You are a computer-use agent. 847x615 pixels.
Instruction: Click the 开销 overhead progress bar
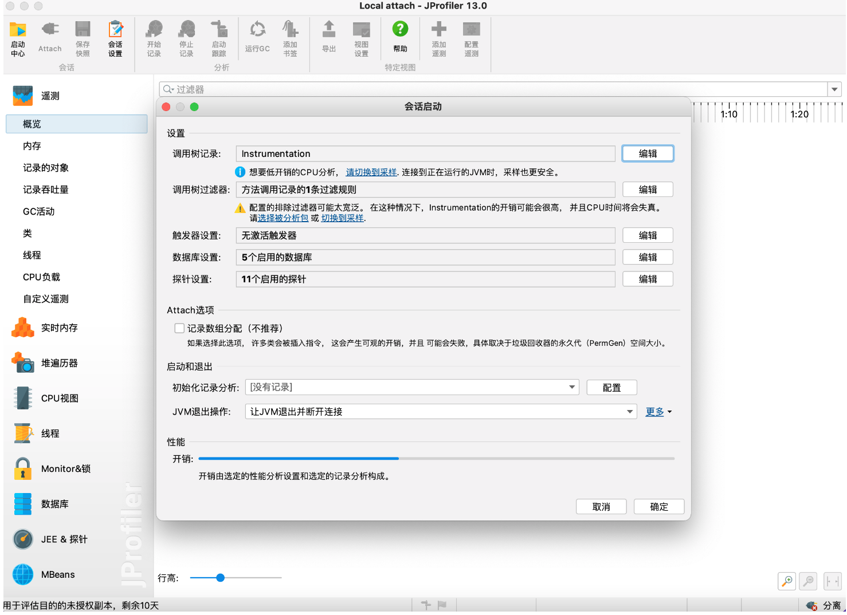click(x=436, y=459)
